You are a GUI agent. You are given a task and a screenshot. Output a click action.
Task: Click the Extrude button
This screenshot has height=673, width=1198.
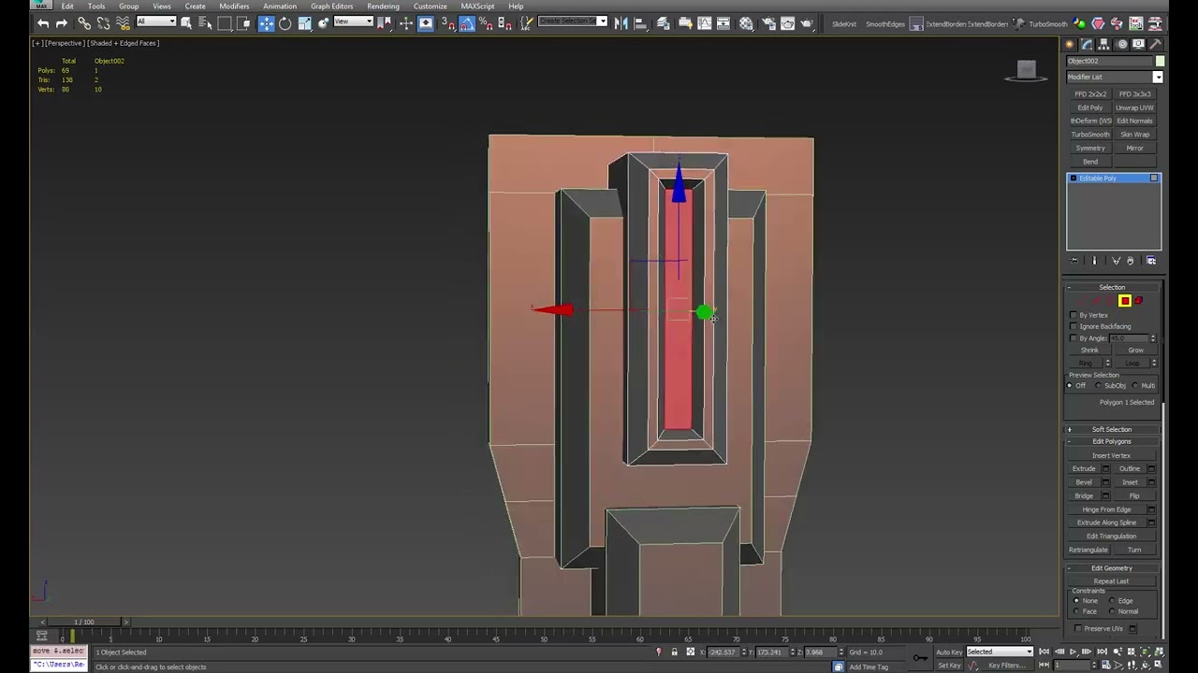pos(1084,468)
